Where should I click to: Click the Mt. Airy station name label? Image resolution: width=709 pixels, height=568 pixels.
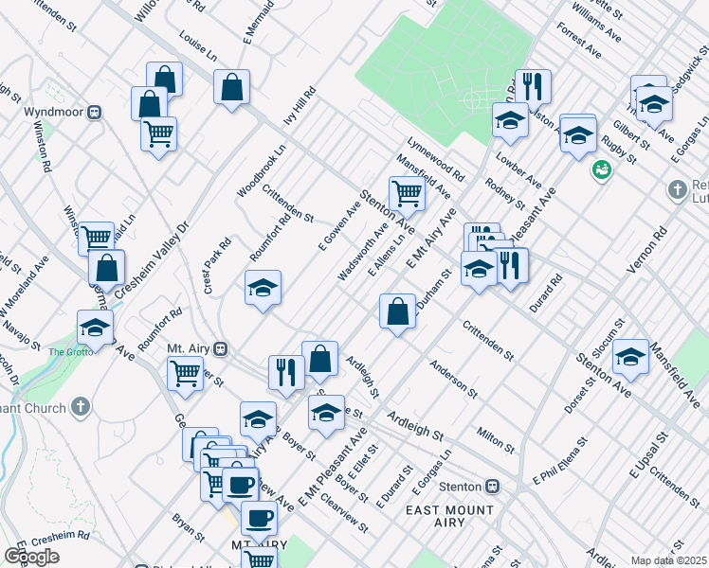(x=189, y=348)
